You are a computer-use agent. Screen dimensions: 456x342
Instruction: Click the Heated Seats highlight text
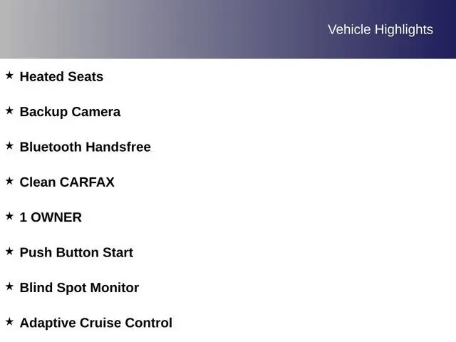tap(61, 77)
